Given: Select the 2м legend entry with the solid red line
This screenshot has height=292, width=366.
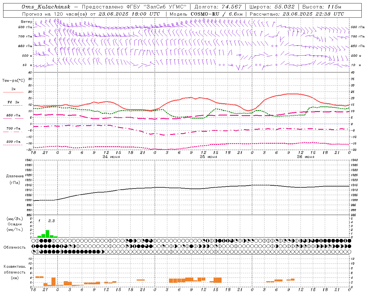Looking at the screenshot, I should point(13,90).
